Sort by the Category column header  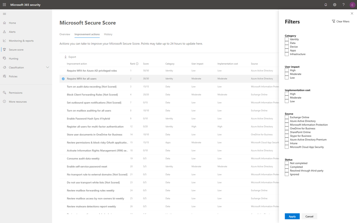pos(170,64)
